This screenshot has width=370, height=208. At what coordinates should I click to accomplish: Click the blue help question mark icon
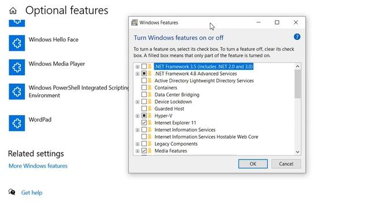click(297, 37)
